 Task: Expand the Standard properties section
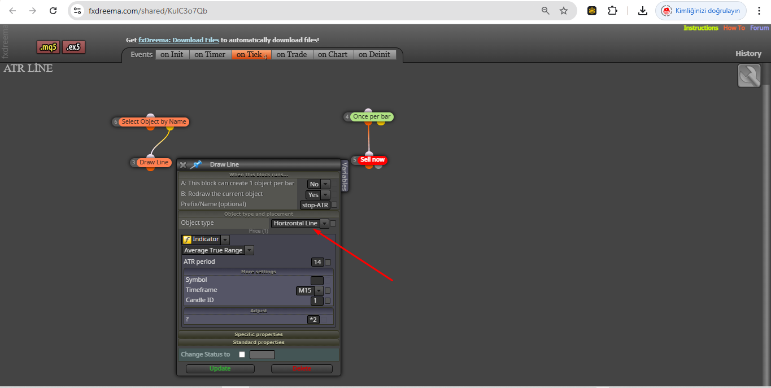[259, 342]
